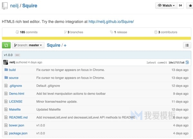
Task: Click the green compare and review button
Action: [6, 45]
